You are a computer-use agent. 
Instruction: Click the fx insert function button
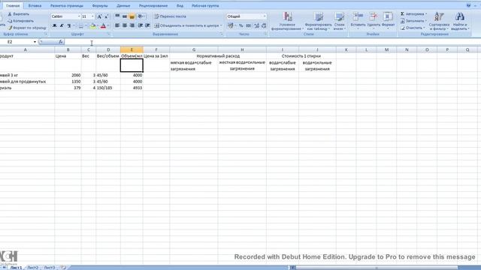coord(61,42)
